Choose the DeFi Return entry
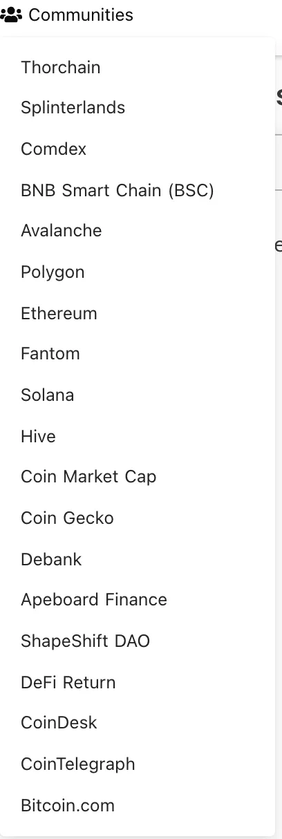The height and width of the screenshot is (839, 282). click(x=138, y=682)
